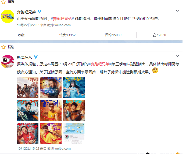Open the thumbnail of woman holding rabbit toy
Image resolution: width=186 pixels, height=154 pixels.
74,88
